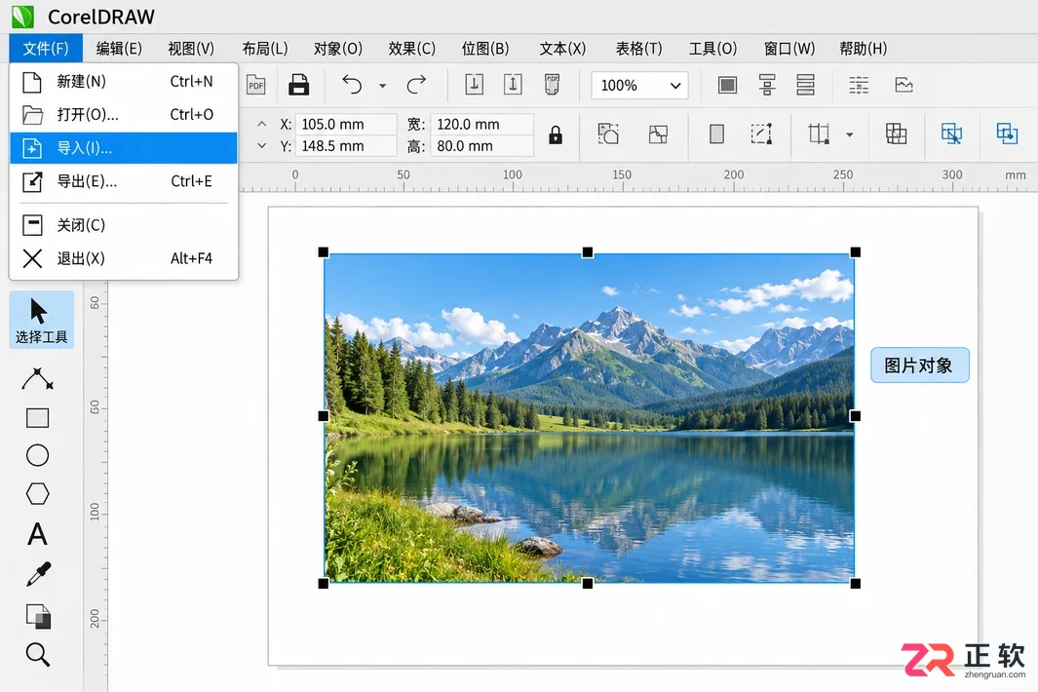The width and height of the screenshot is (1038, 692).
Task: Click the blue overlapping squares order icon
Action: click(x=1007, y=134)
